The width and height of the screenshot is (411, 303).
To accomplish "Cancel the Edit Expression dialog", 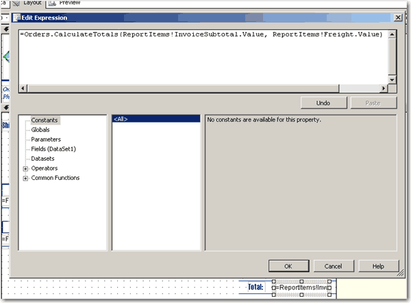I will tap(333, 266).
